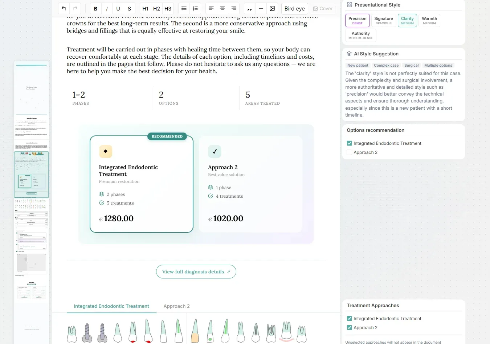This screenshot has width=490, height=344.
Task: Center align the text
Action: [x=222, y=8]
